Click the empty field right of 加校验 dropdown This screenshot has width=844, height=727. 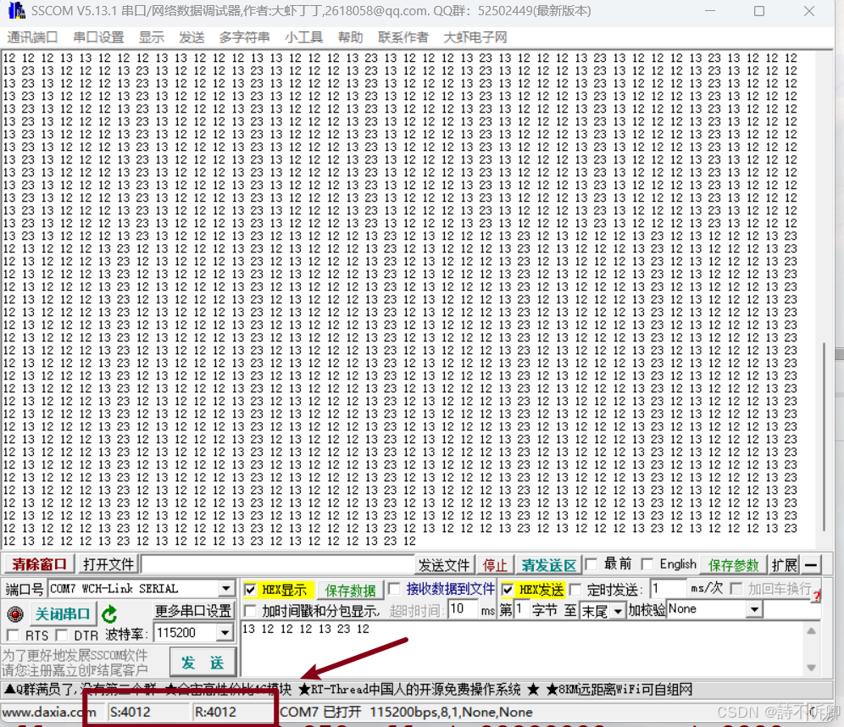791,610
